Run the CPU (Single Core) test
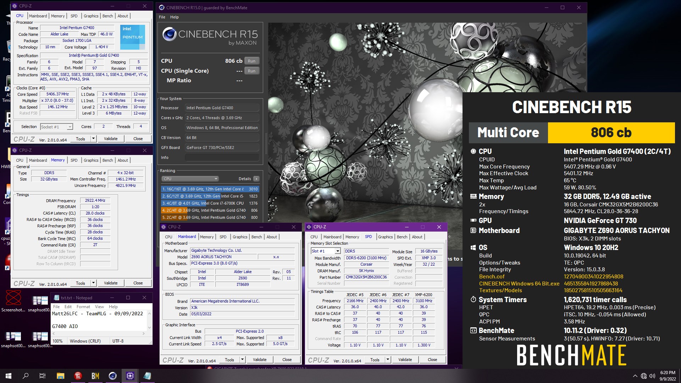Screen dimensions: 681x383 coord(251,71)
